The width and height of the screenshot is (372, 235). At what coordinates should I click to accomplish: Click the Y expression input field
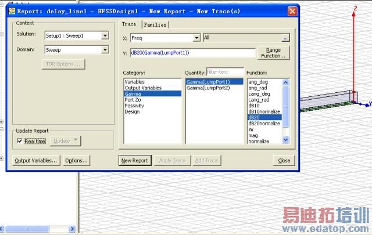pyautogui.click(x=192, y=53)
